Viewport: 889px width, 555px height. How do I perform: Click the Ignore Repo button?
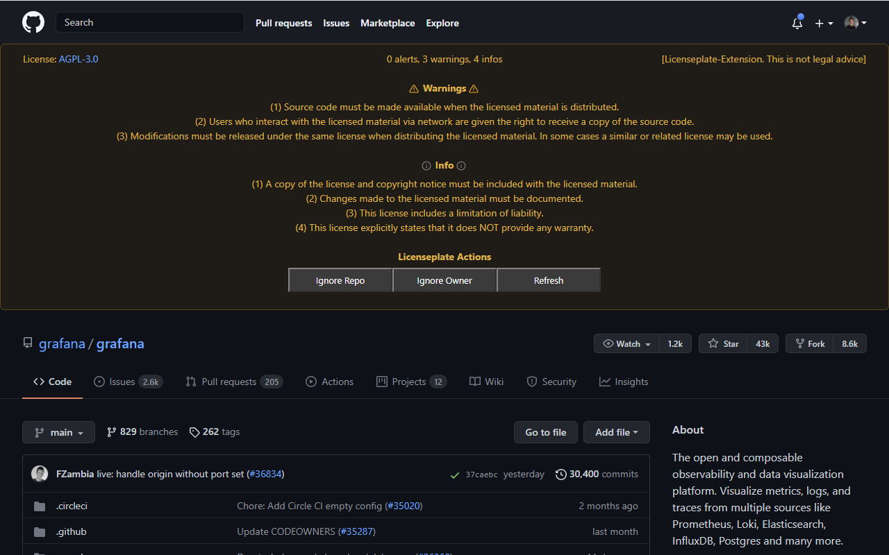(x=340, y=280)
